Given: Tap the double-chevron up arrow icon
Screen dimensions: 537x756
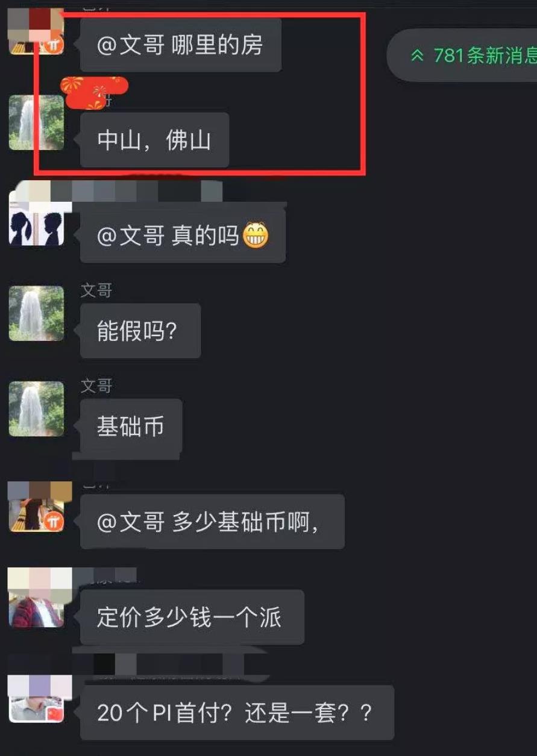Looking at the screenshot, I should tap(417, 56).
